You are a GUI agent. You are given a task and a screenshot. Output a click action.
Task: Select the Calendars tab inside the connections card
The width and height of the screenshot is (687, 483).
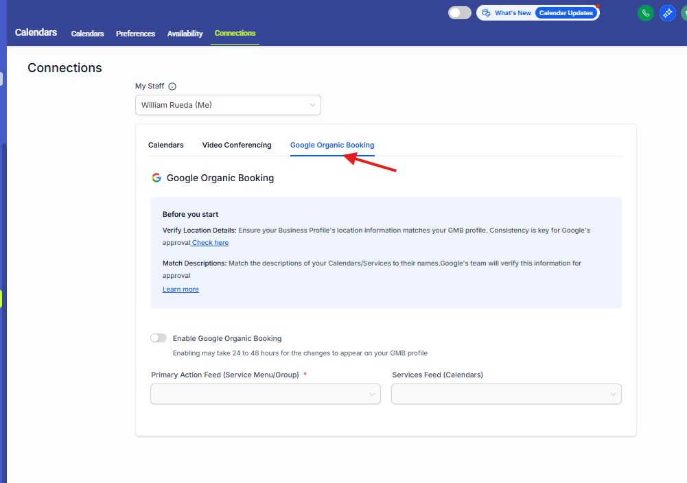(166, 145)
